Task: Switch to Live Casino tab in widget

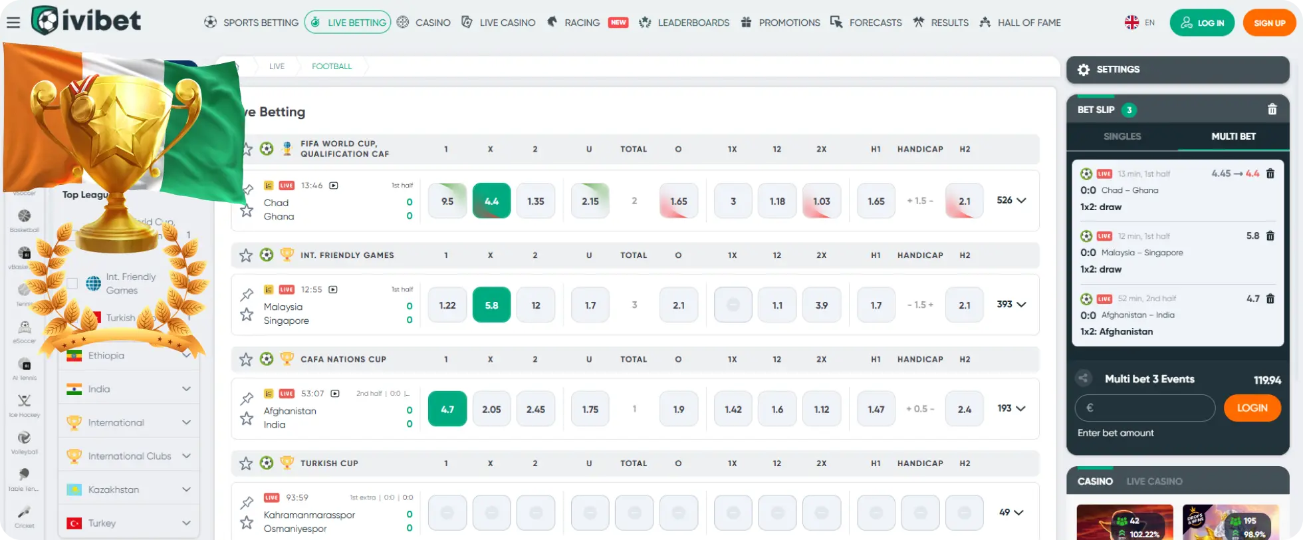Action: click(x=1154, y=481)
